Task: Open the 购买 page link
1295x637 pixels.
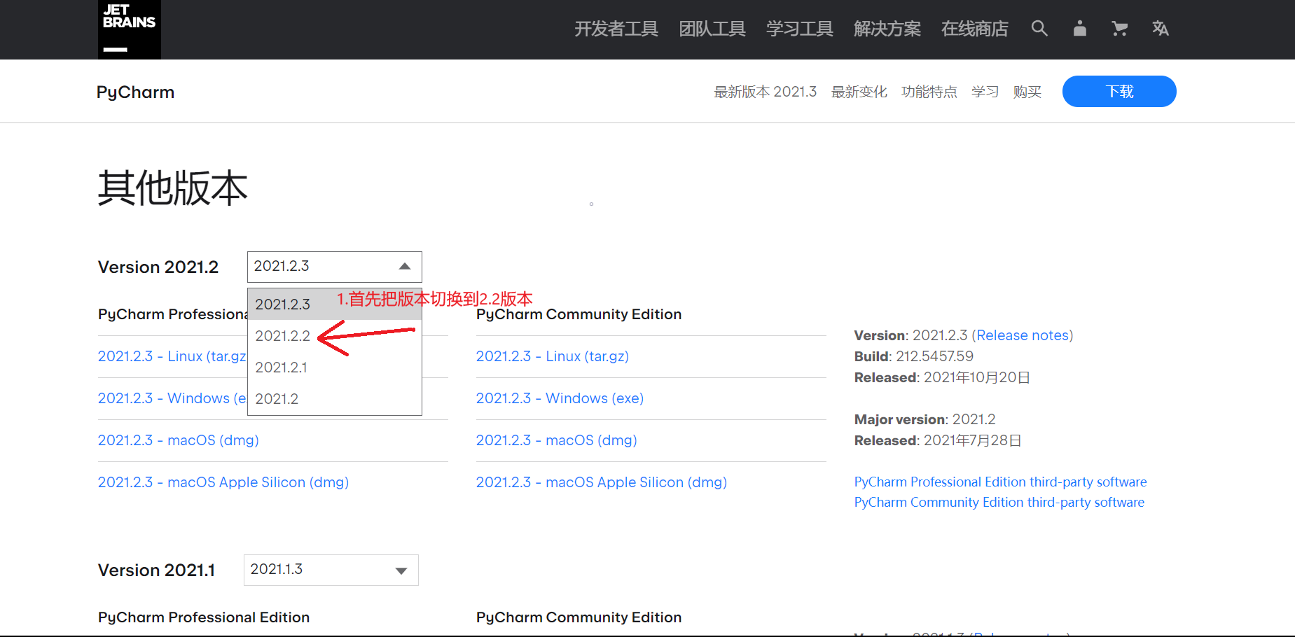Action: tap(1027, 92)
